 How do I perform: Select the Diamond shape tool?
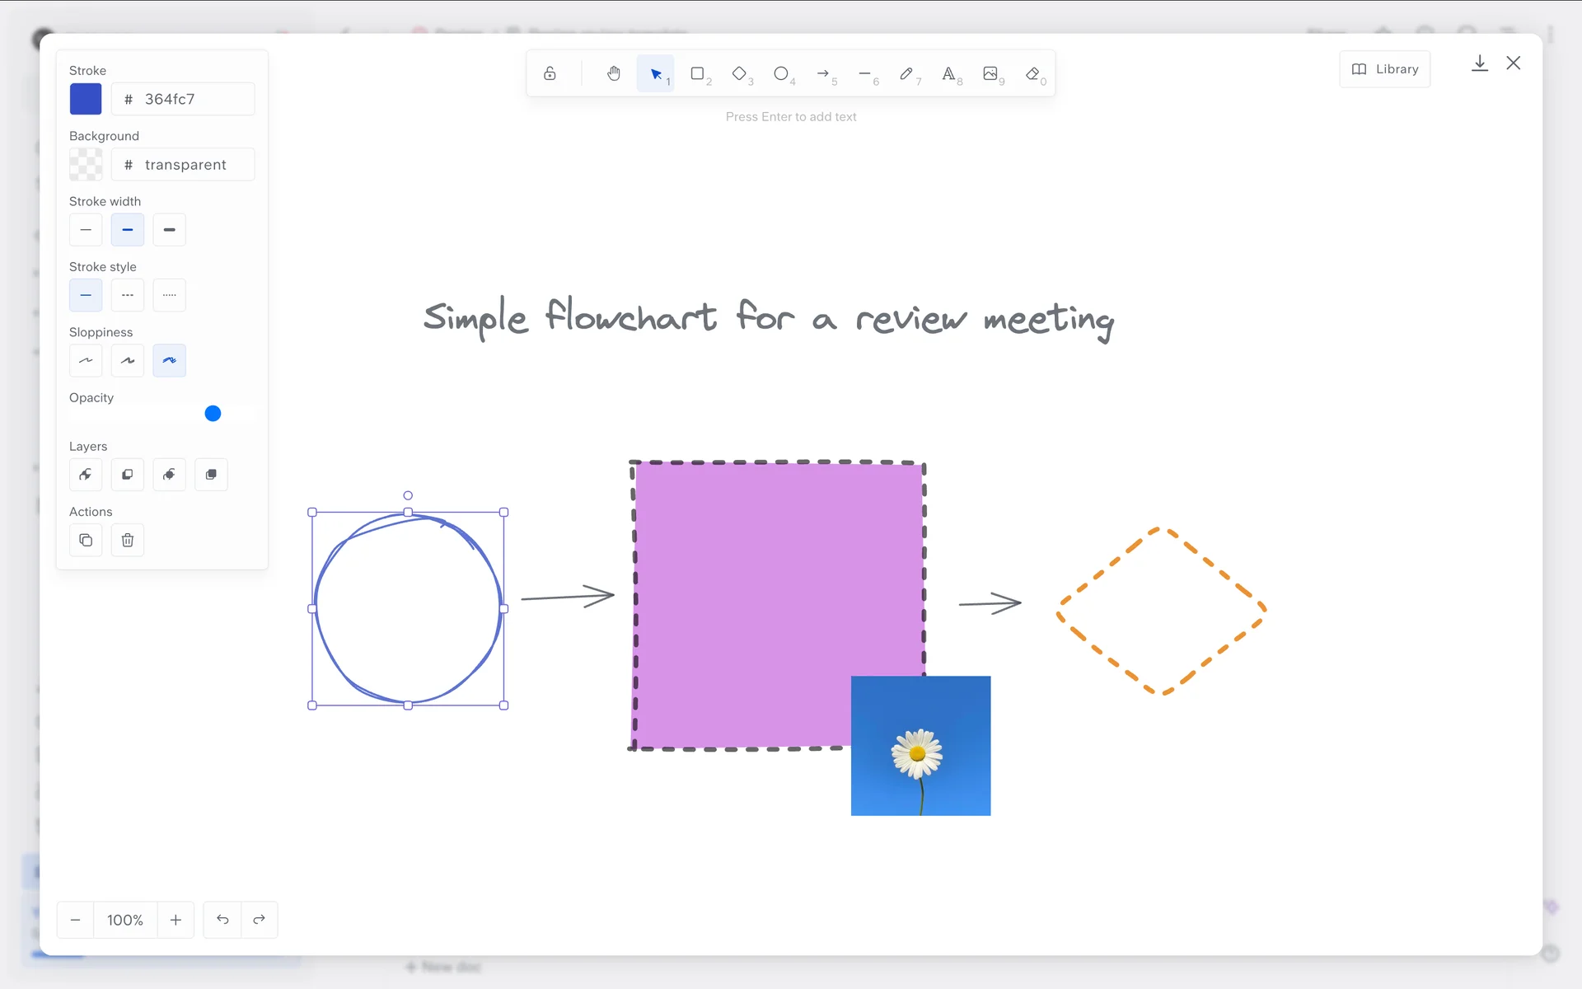pos(739,73)
